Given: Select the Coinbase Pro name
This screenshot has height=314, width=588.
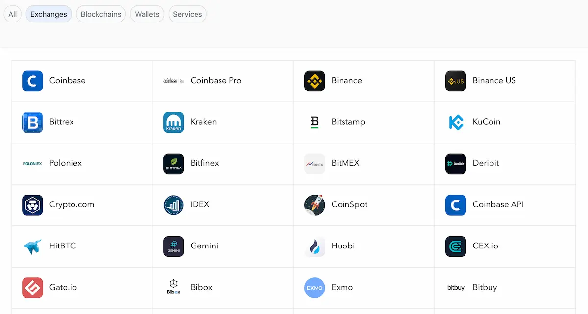Looking at the screenshot, I should tap(216, 81).
